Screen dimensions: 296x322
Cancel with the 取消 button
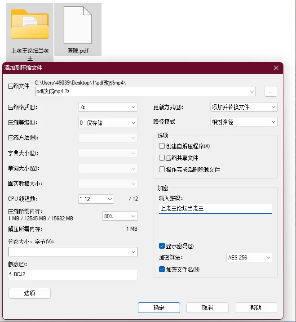pyautogui.click(x=208, y=308)
